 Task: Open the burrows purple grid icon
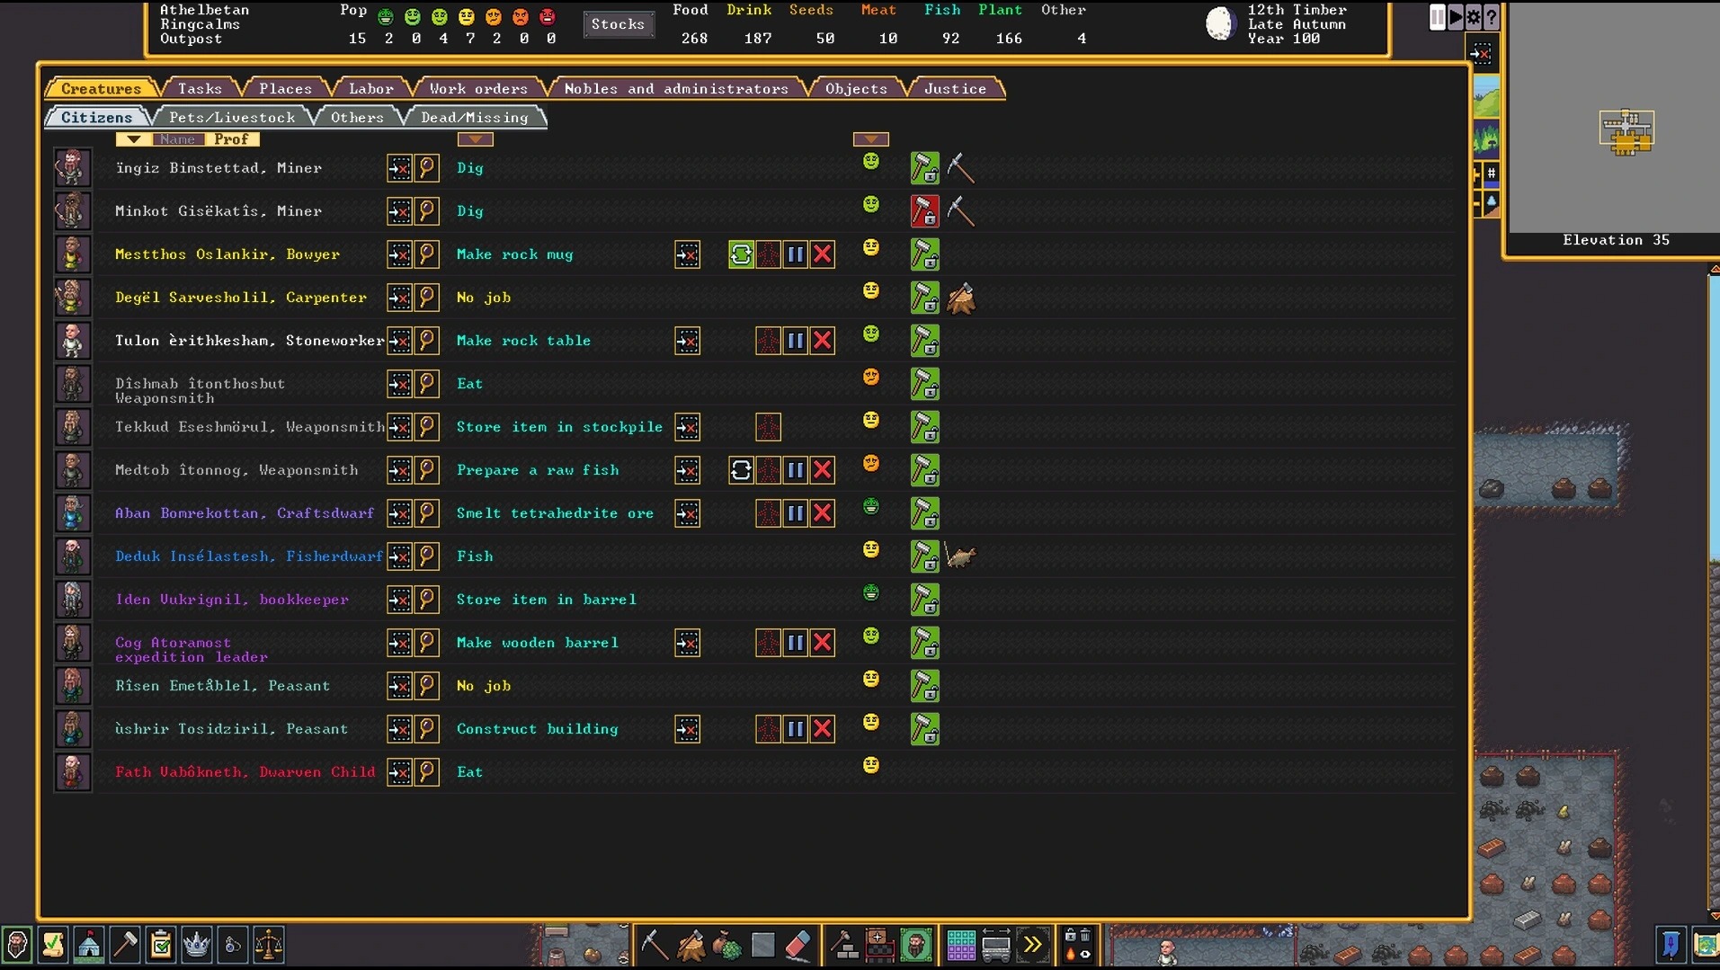[960, 945]
